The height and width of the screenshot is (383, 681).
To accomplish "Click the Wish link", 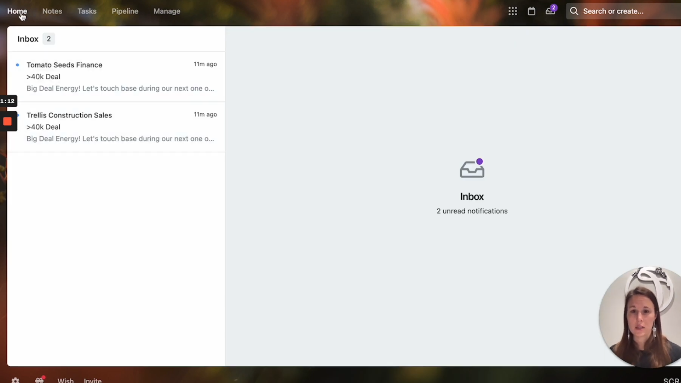I will [66, 380].
